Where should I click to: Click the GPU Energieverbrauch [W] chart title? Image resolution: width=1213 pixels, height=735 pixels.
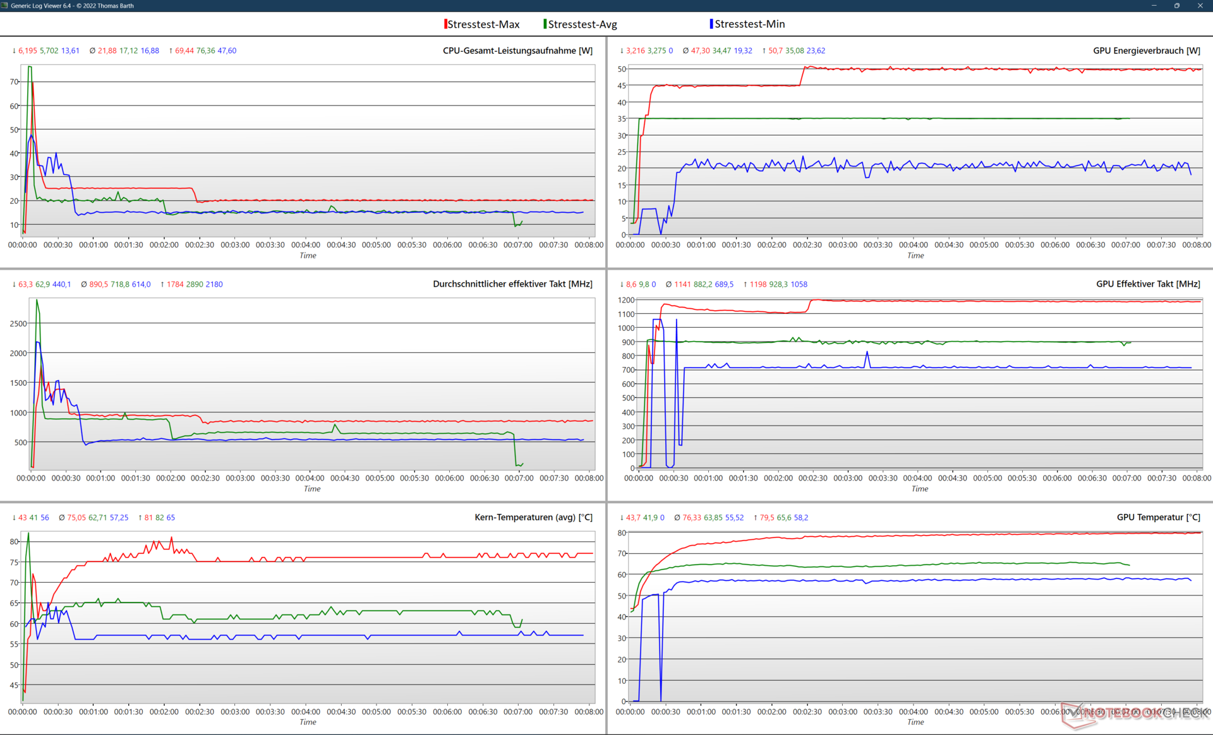[1147, 51]
